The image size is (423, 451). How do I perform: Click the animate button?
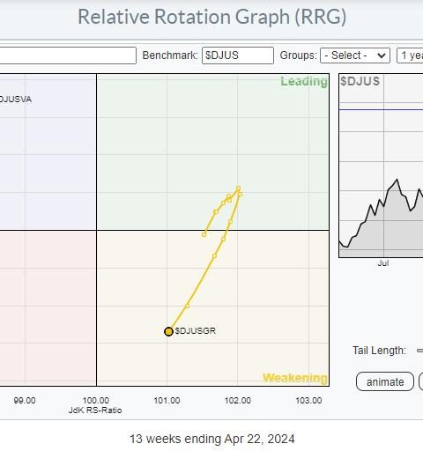pyautogui.click(x=385, y=381)
